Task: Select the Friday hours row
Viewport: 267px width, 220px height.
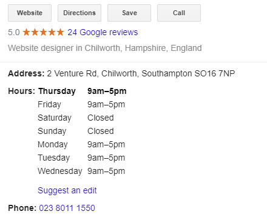Action: click(x=81, y=105)
